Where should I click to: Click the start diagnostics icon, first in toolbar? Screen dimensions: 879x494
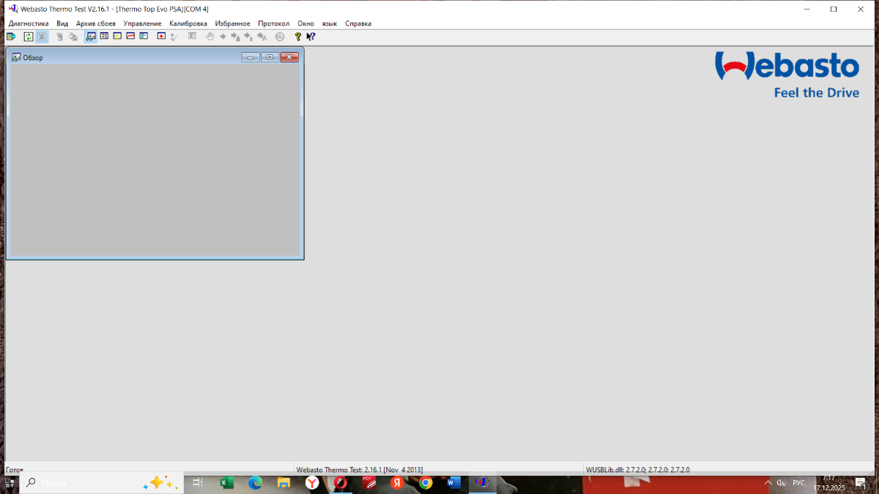click(11, 37)
